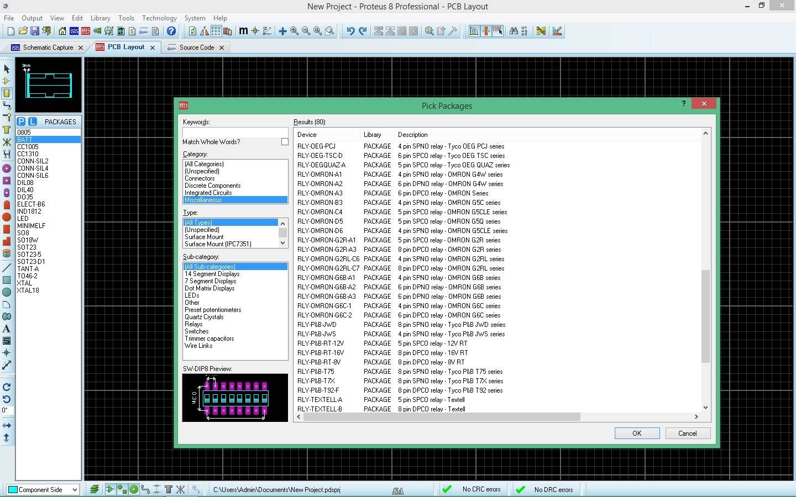Viewport: 796px width, 497px height.
Task: Click the rotate clockwise icon
Action: pos(7,387)
